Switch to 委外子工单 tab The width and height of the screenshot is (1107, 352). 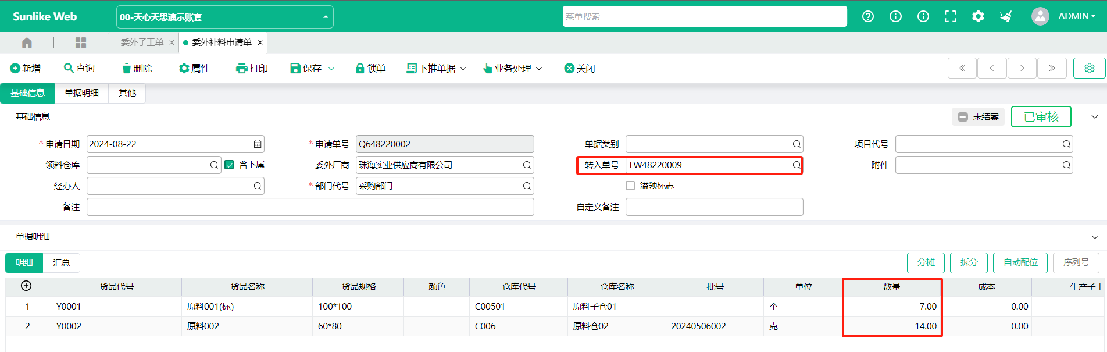(142, 42)
